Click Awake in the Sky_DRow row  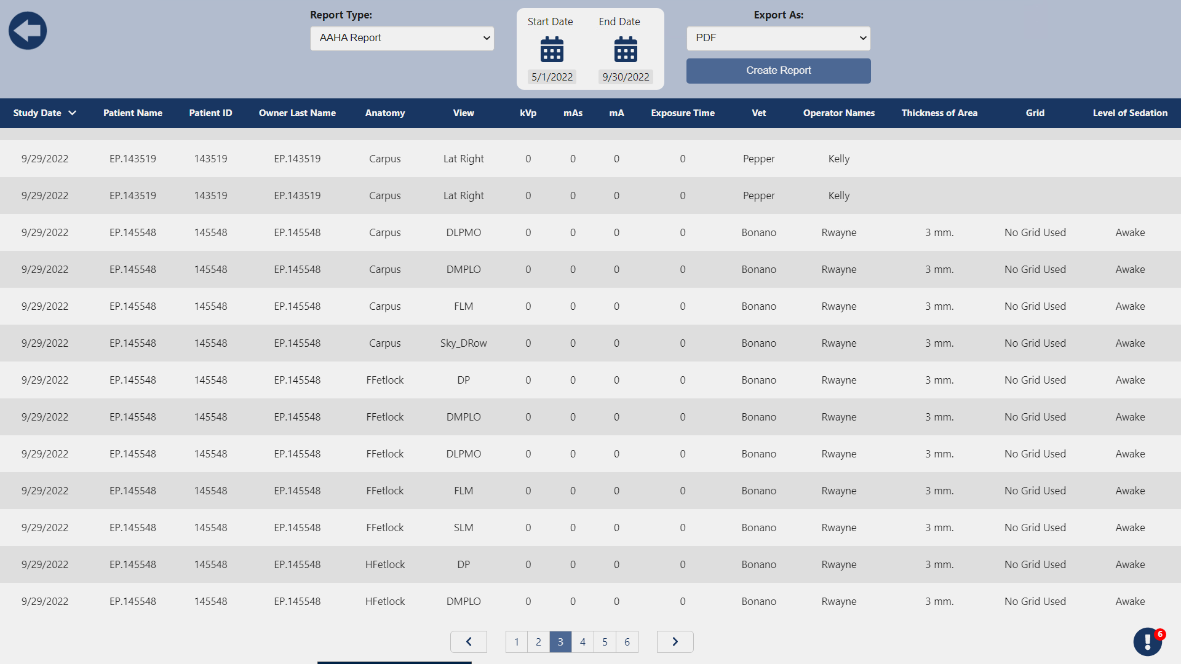coord(1131,343)
